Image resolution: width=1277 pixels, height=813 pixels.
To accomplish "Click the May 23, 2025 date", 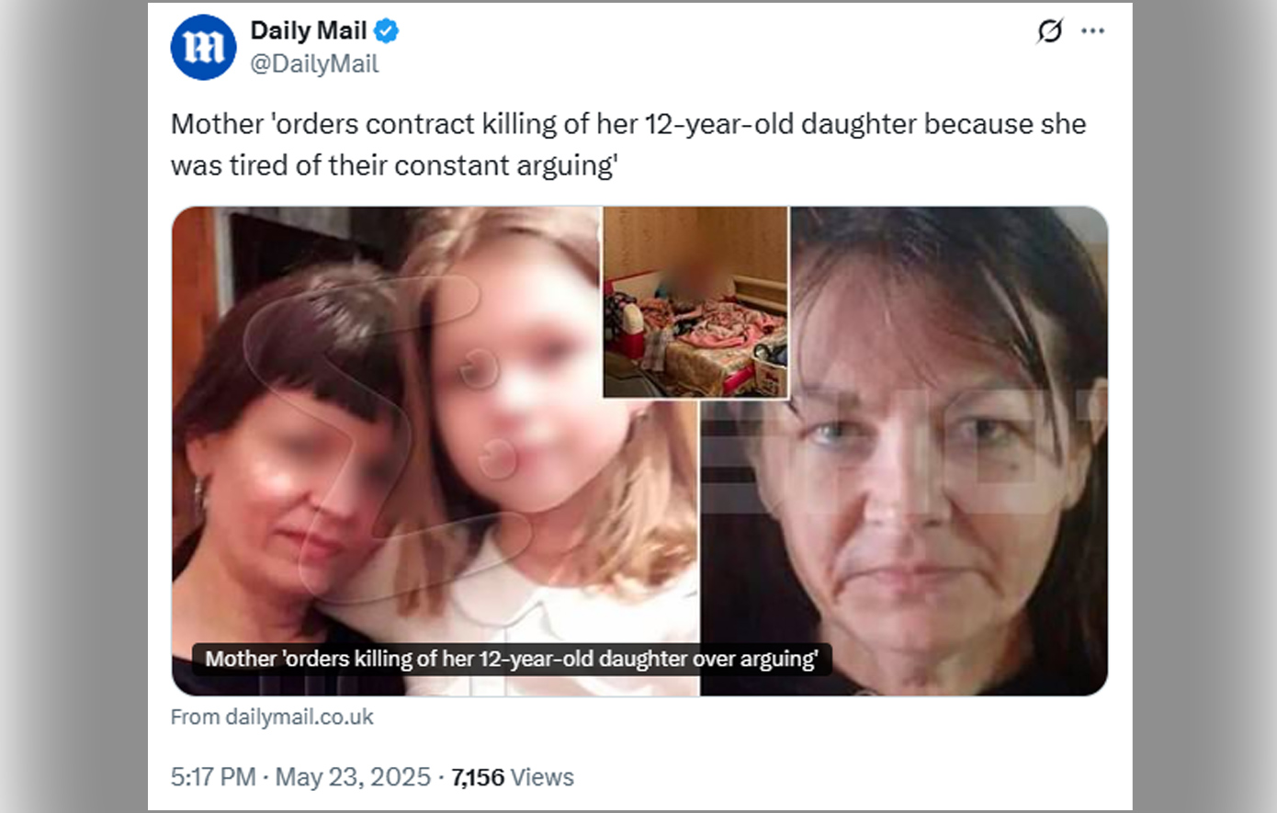I will [353, 777].
